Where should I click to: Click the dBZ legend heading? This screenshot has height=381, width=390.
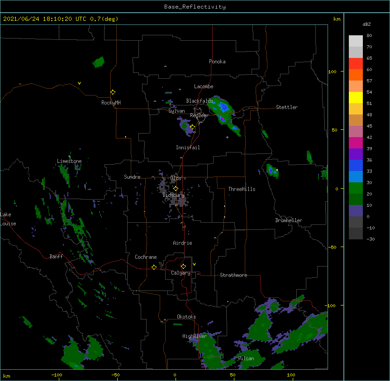click(x=366, y=24)
